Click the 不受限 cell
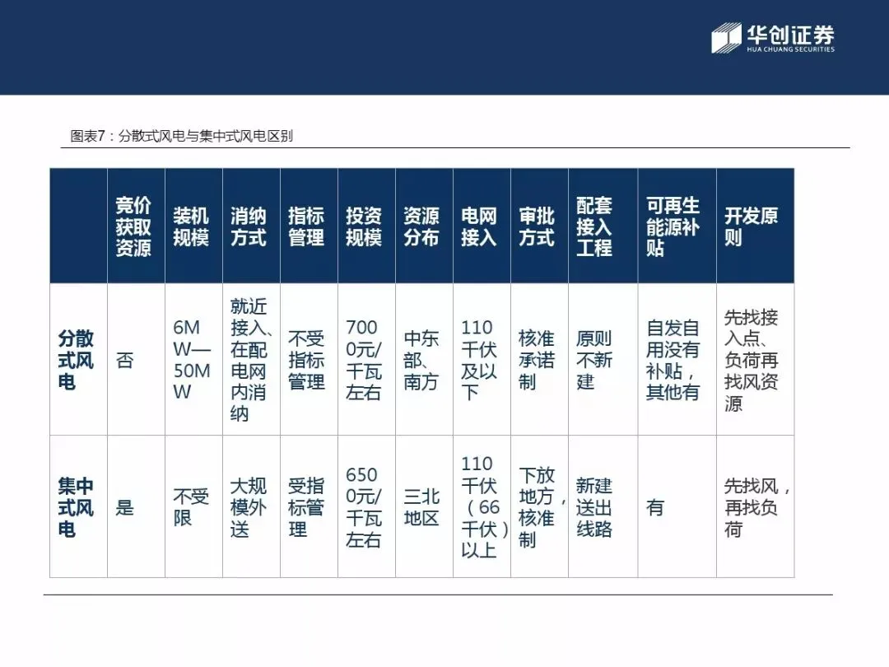 [x=194, y=507]
